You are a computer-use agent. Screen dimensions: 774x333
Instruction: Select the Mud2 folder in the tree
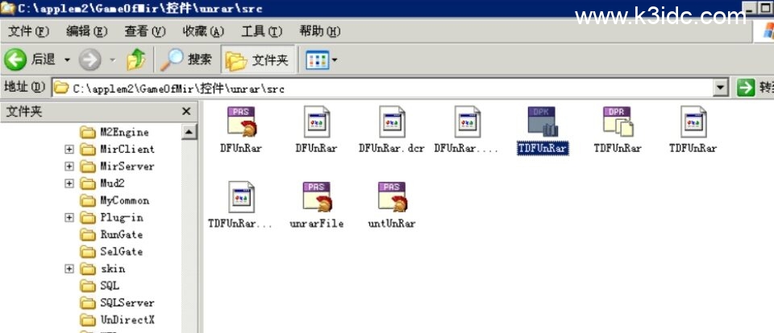(x=102, y=183)
